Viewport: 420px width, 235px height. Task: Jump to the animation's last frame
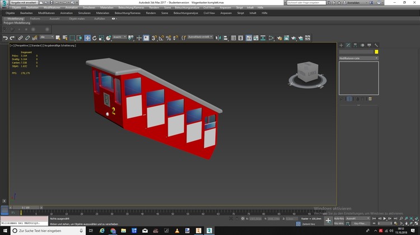[x=395, y=218]
